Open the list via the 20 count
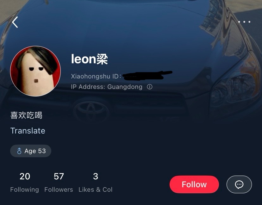The height and width of the screenshot is (205, 262). (25, 176)
